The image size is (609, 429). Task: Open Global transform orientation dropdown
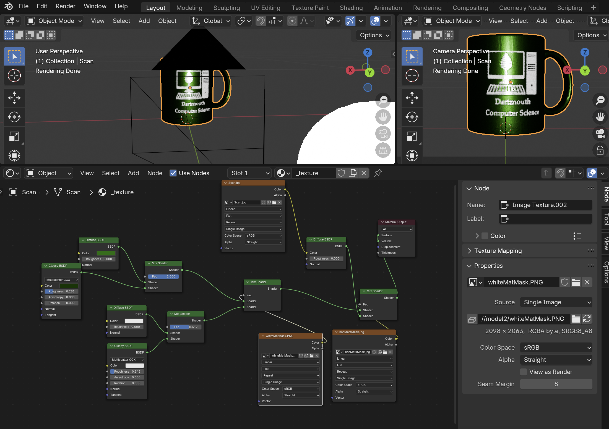point(211,21)
